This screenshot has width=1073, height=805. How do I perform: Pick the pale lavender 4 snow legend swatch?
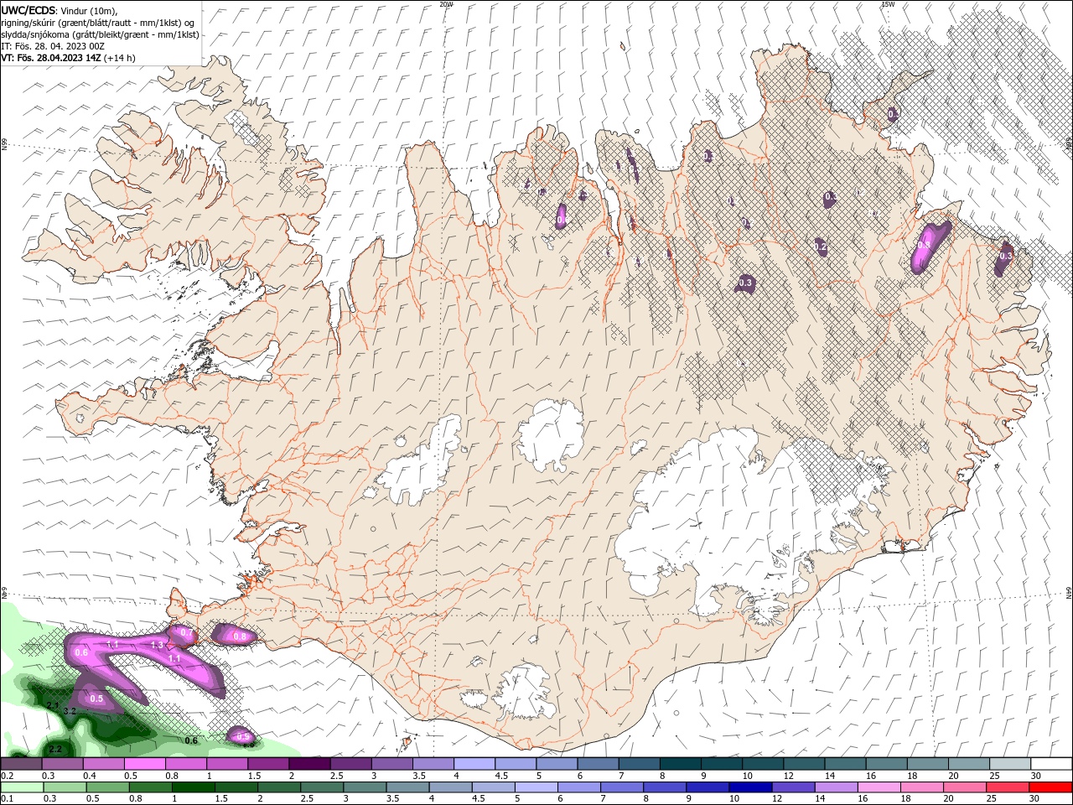[474, 764]
